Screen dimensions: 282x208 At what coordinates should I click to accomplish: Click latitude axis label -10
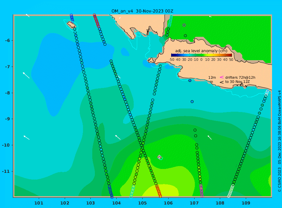click(x=6, y=145)
